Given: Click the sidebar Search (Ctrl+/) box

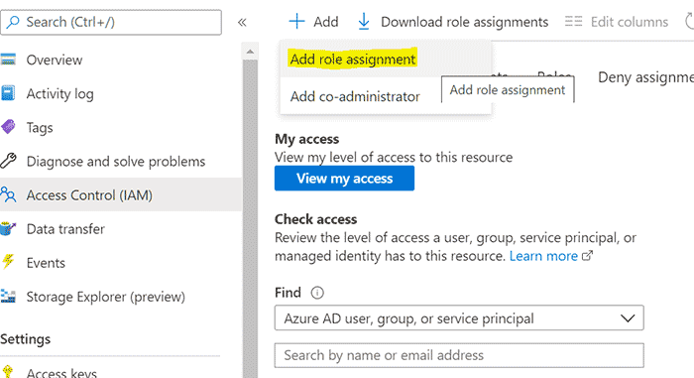Looking at the screenshot, I should (x=111, y=22).
